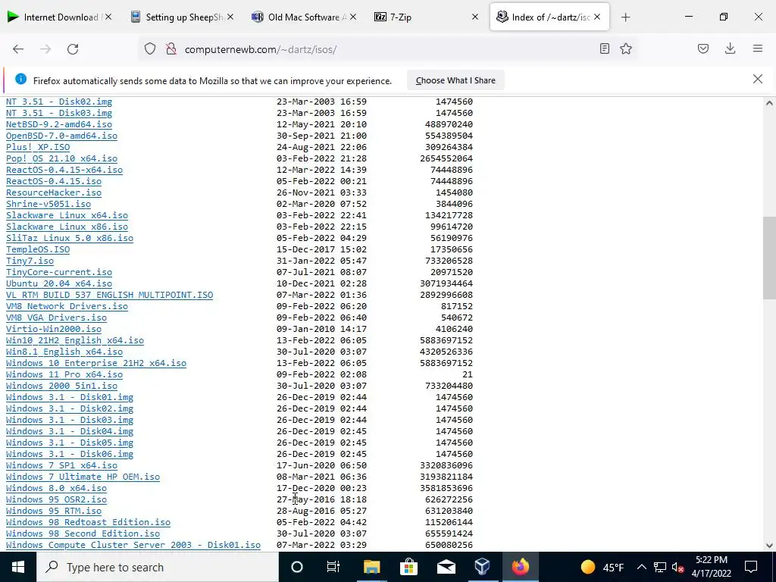Open the Firefox application menu
Image resolution: width=776 pixels, height=582 pixels.
(x=758, y=48)
